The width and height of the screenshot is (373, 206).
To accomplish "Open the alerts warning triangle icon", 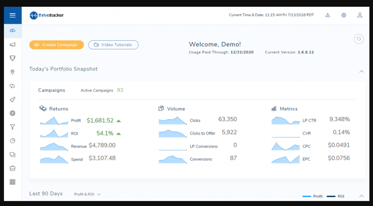I will pyautogui.click(x=327, y=15).
